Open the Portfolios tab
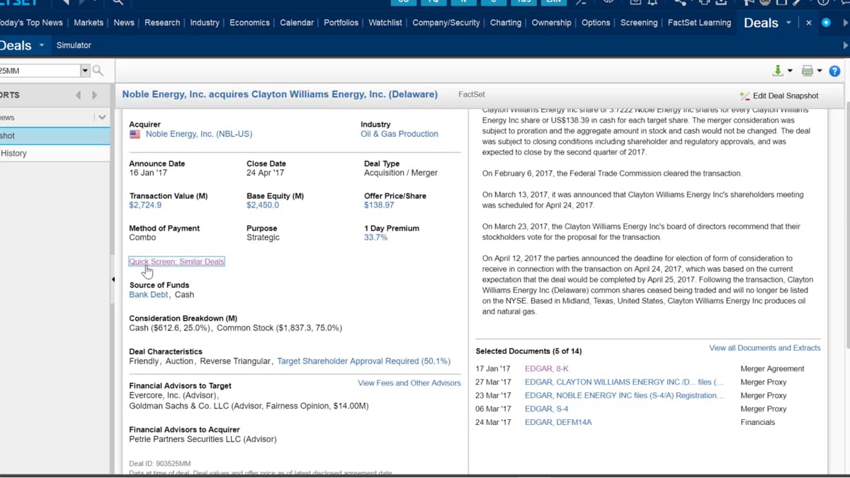This screenshot has height=478, width=850. click(341, 23)
